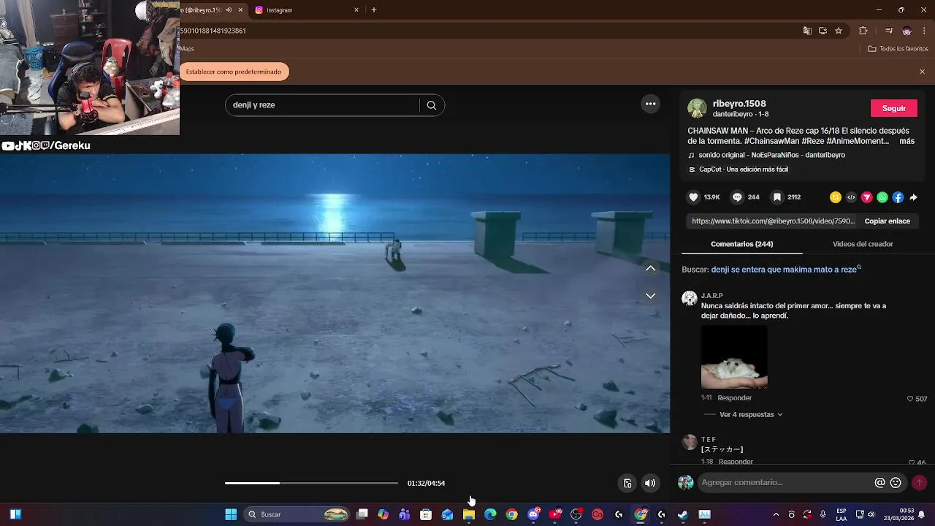The height and width of the screenshot is (526, 935).
Task: Repost using the yellow repost icon
Action: click(x=836, y=197)
